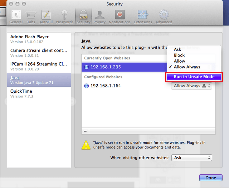Select camera stream client plug-in
This screenshot has width=229, height=188.
point(39,53)
